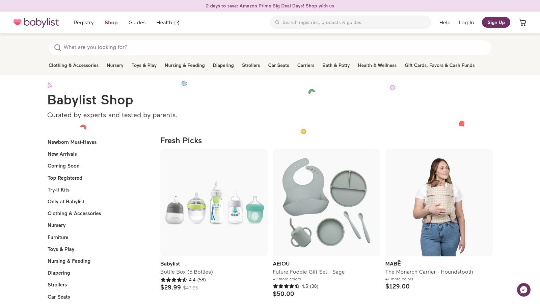
Task: Open the Guides section
Action: [137, 22]
